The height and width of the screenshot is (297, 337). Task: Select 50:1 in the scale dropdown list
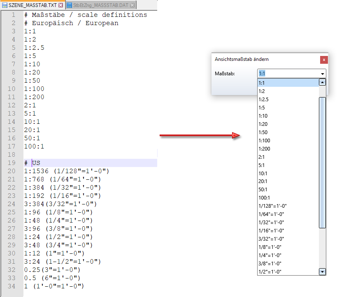(288, 190)
